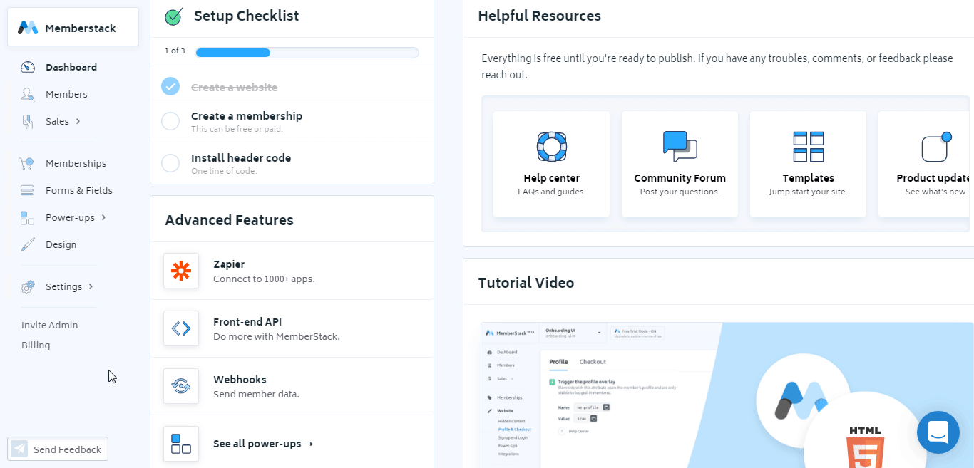Click the Settings gear icon
The height and width of the screenshot is (468, 974).
tap(28, 286)
